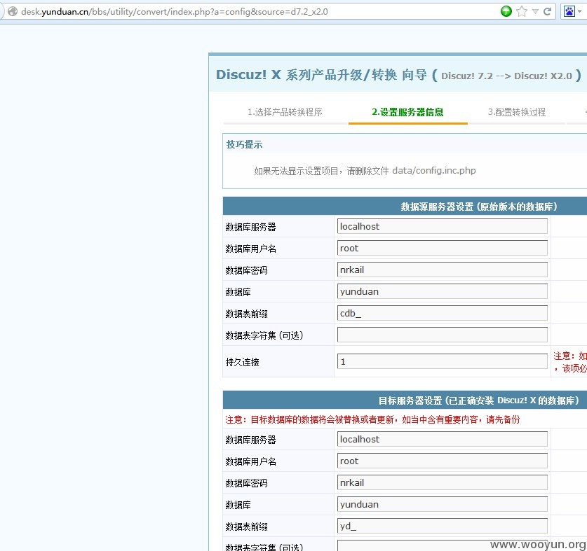Click the Discuz! X wizard title text

tap(321, 75)
